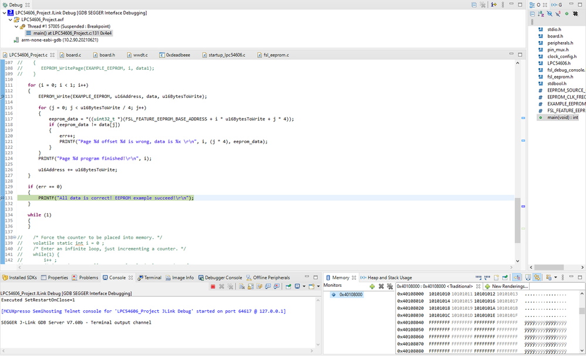Select the arm-none-eabi-gdb process entry
Image resolution: width=586 pixels, height=356 pixels.
tap(56, 40)
